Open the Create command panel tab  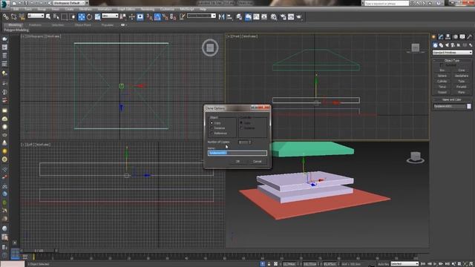point(433,37)
